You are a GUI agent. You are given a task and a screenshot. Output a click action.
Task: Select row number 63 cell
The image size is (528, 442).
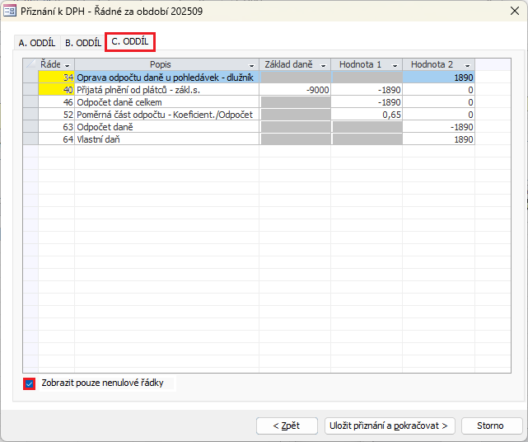pyautogui.click(x=57, y=127)
